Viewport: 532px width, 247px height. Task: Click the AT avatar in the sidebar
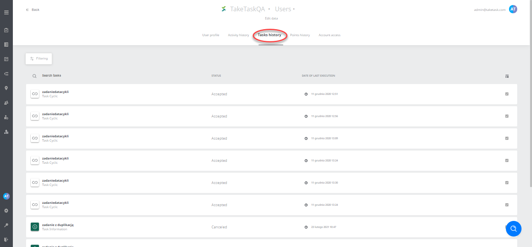click(x=6, y=196)
